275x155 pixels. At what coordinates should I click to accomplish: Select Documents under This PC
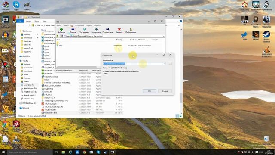click(28, 68)
